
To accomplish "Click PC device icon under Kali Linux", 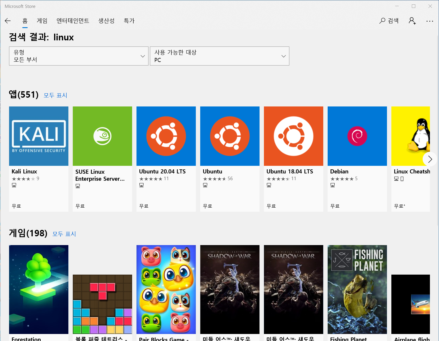I will 14,185.
